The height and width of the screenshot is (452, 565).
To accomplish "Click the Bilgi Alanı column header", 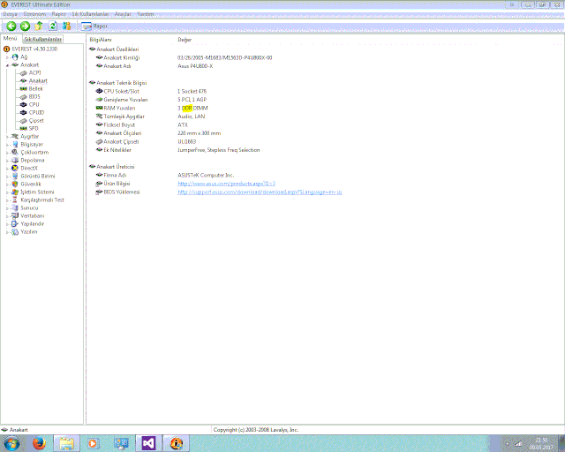I will click(101, 40).
